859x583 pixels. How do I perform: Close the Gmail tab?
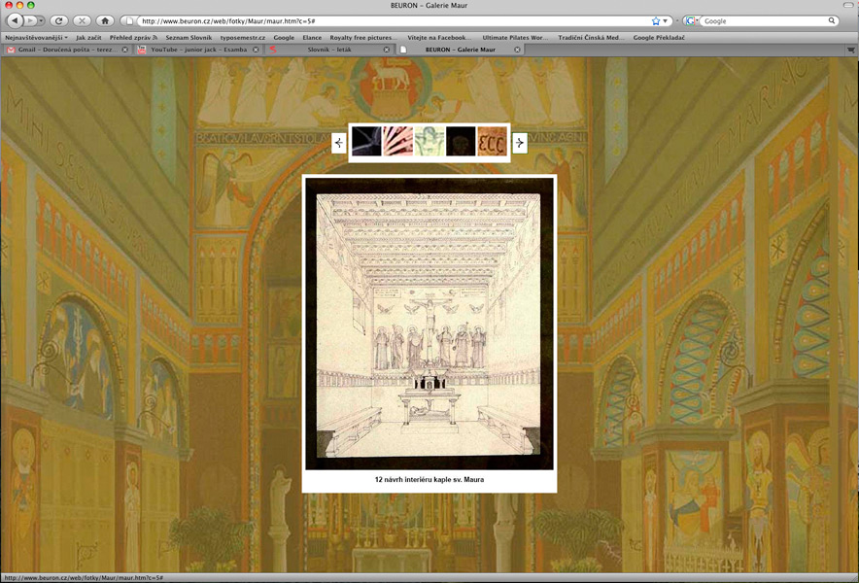click(125, 50)
